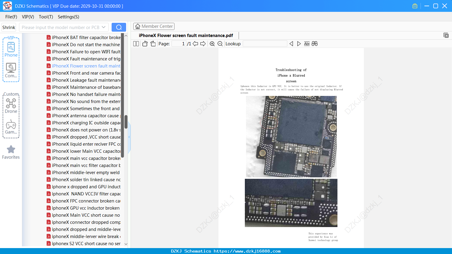Open the Tool(T) menu

coord(46,17)
